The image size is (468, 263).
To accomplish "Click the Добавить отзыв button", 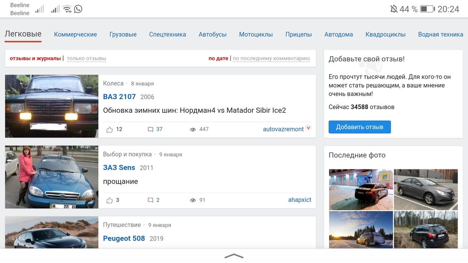I will click(360, 127).
